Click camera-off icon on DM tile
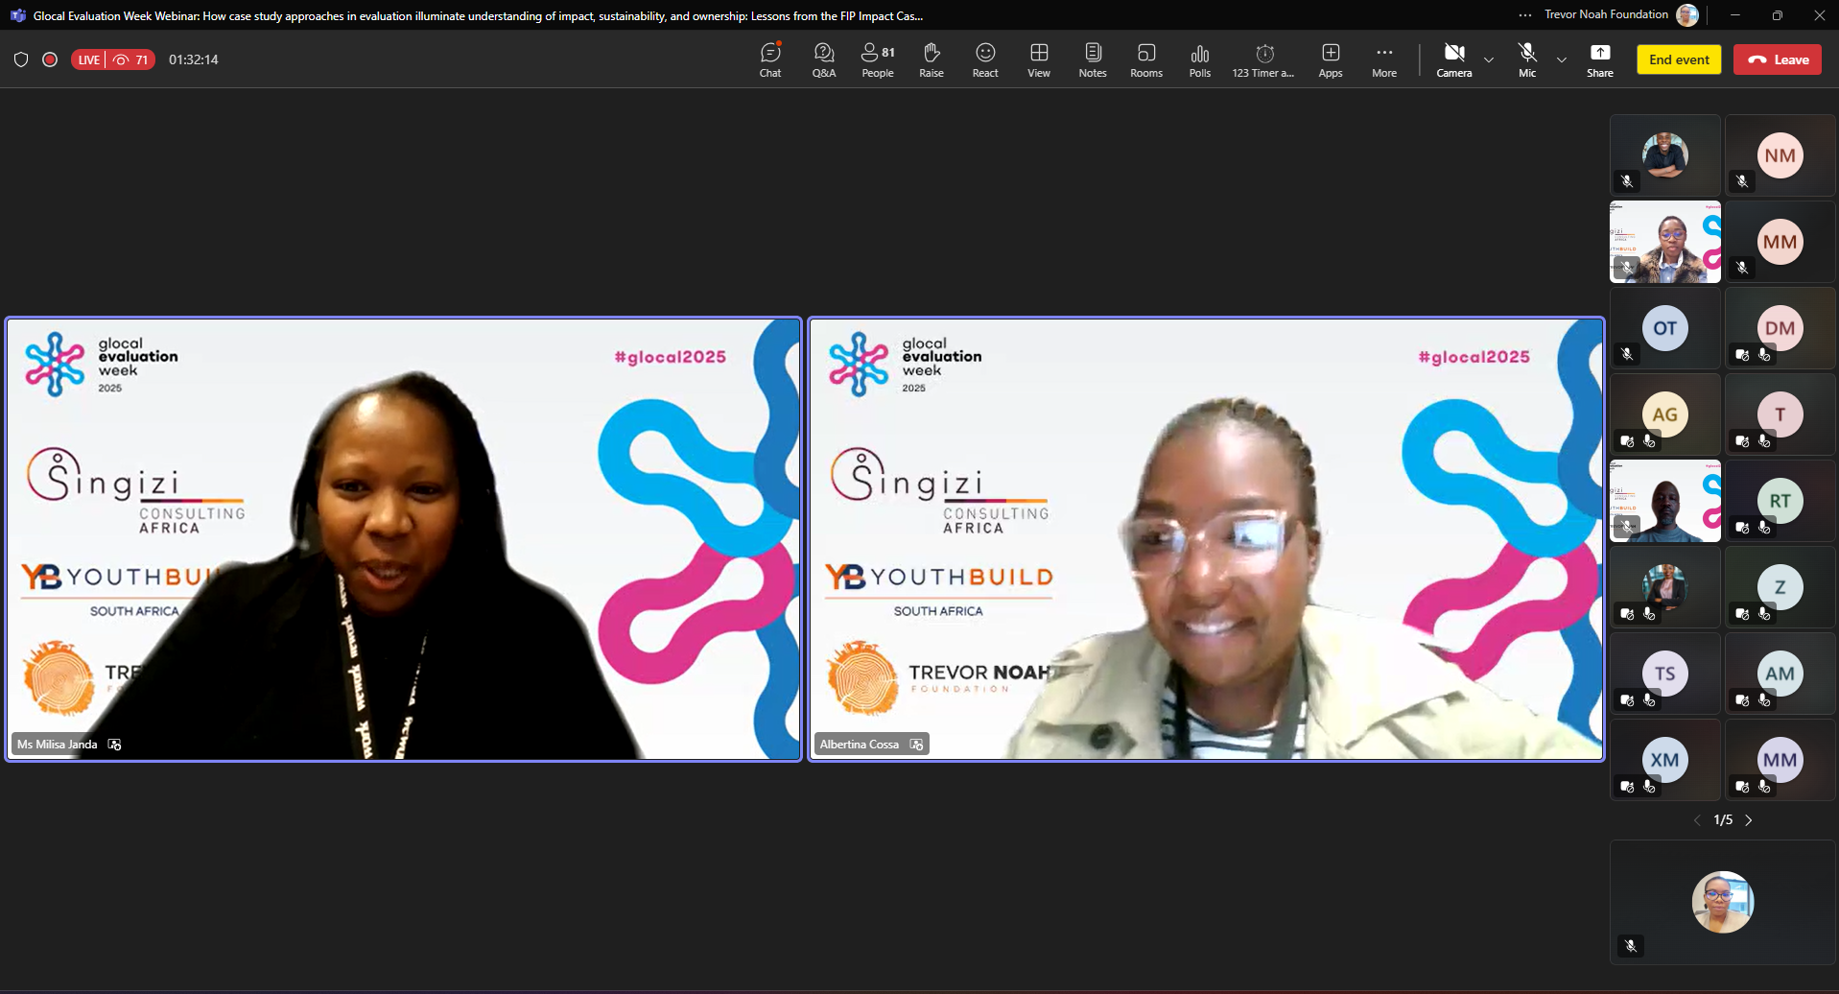The width and height of the screenshot is (1839, 994). pyautogui.click(x=1742, y=355)
